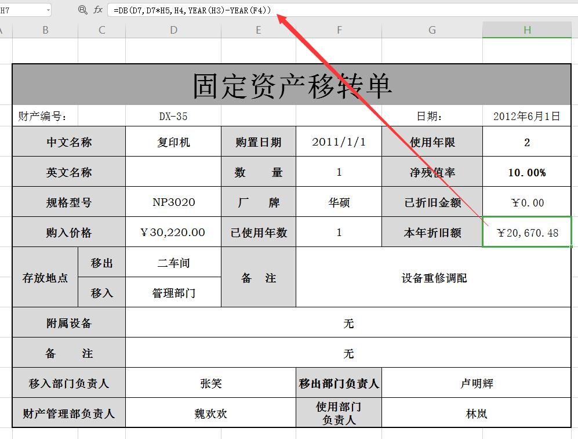The width and height of the screenshot is (578, 439).
Task: Click the date cell 2012年6月1日
Action: pyautogui.click(x=526, y=115)
